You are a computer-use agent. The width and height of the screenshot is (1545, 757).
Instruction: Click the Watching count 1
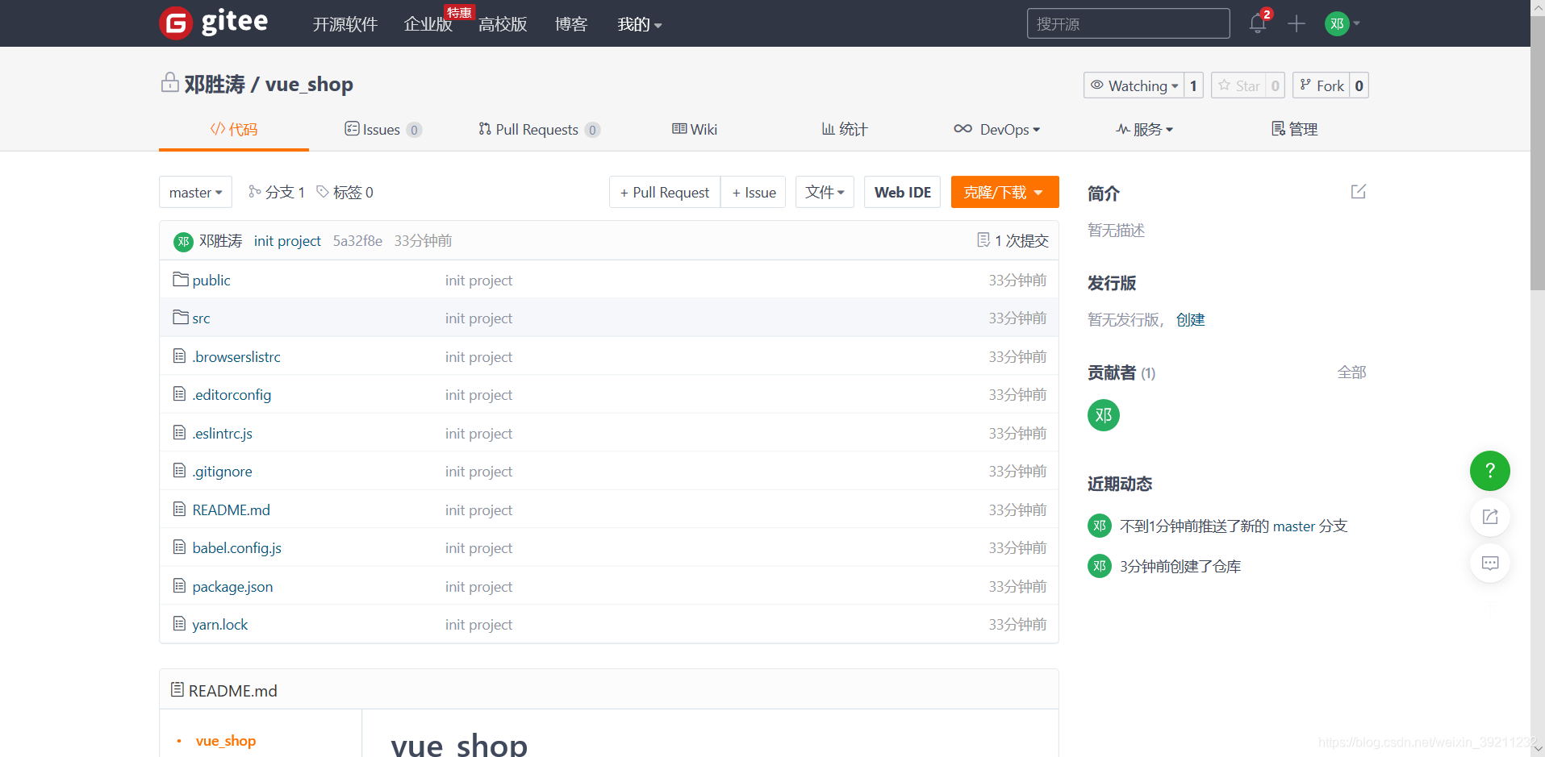[x=1193, y=85]
